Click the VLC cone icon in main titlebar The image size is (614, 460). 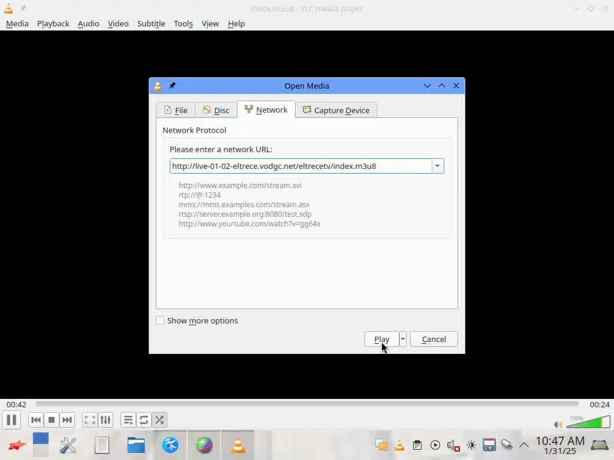pyautogui.click(x=8, y=8)
